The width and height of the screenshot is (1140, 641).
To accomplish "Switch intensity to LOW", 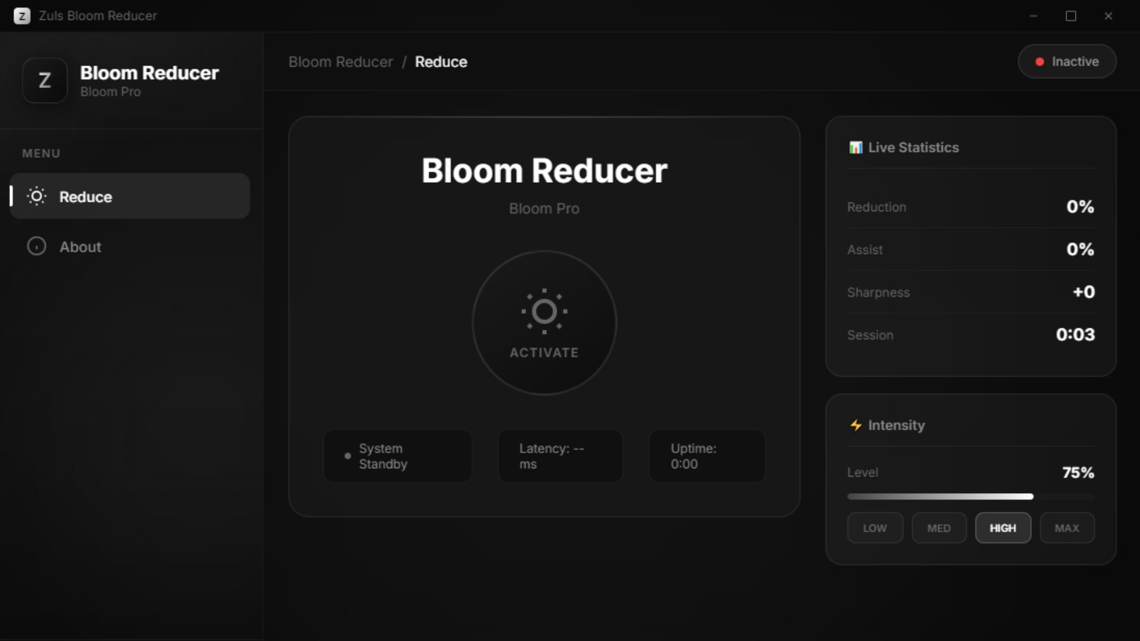I will [875, 528].
